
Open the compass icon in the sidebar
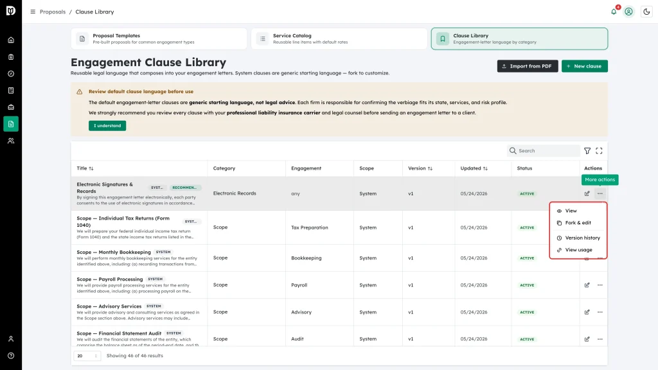tap(11, 74)
